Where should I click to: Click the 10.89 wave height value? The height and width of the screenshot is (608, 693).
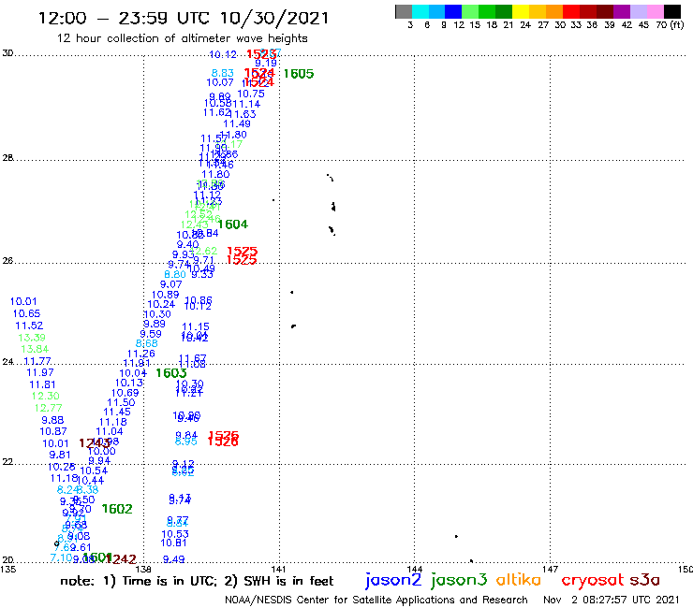(x=166, y=295)
